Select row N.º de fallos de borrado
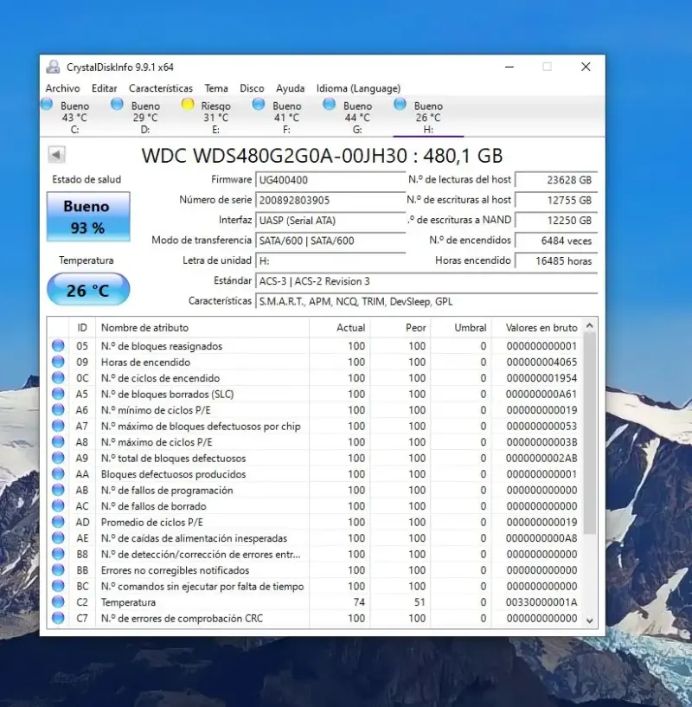Screen dimensions: 692x707 tap(315, 506)
